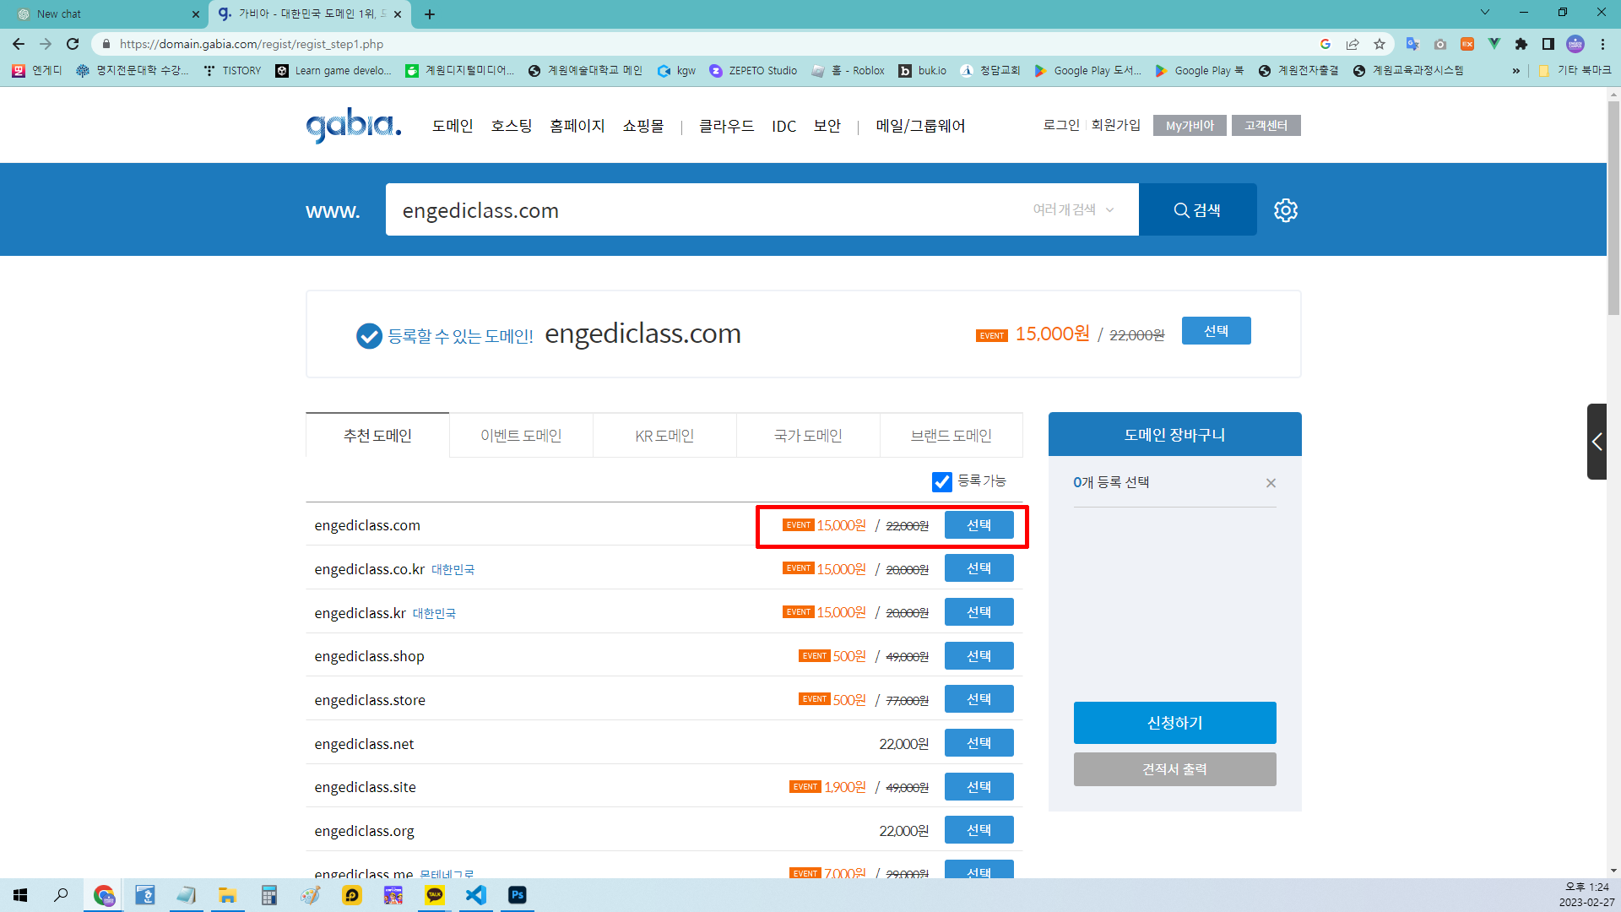
Task: Collapse the right side panel via chevron
Action: 1598,442
